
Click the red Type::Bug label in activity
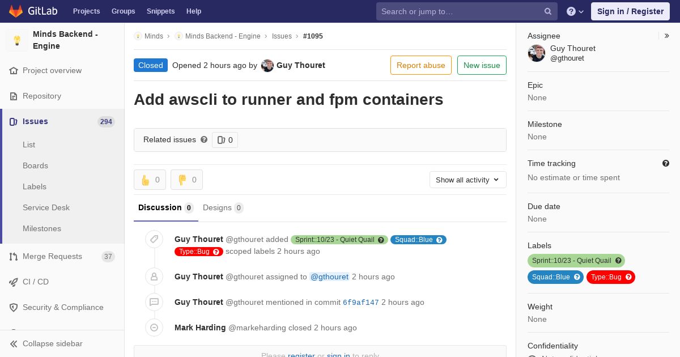click(199, 252)
